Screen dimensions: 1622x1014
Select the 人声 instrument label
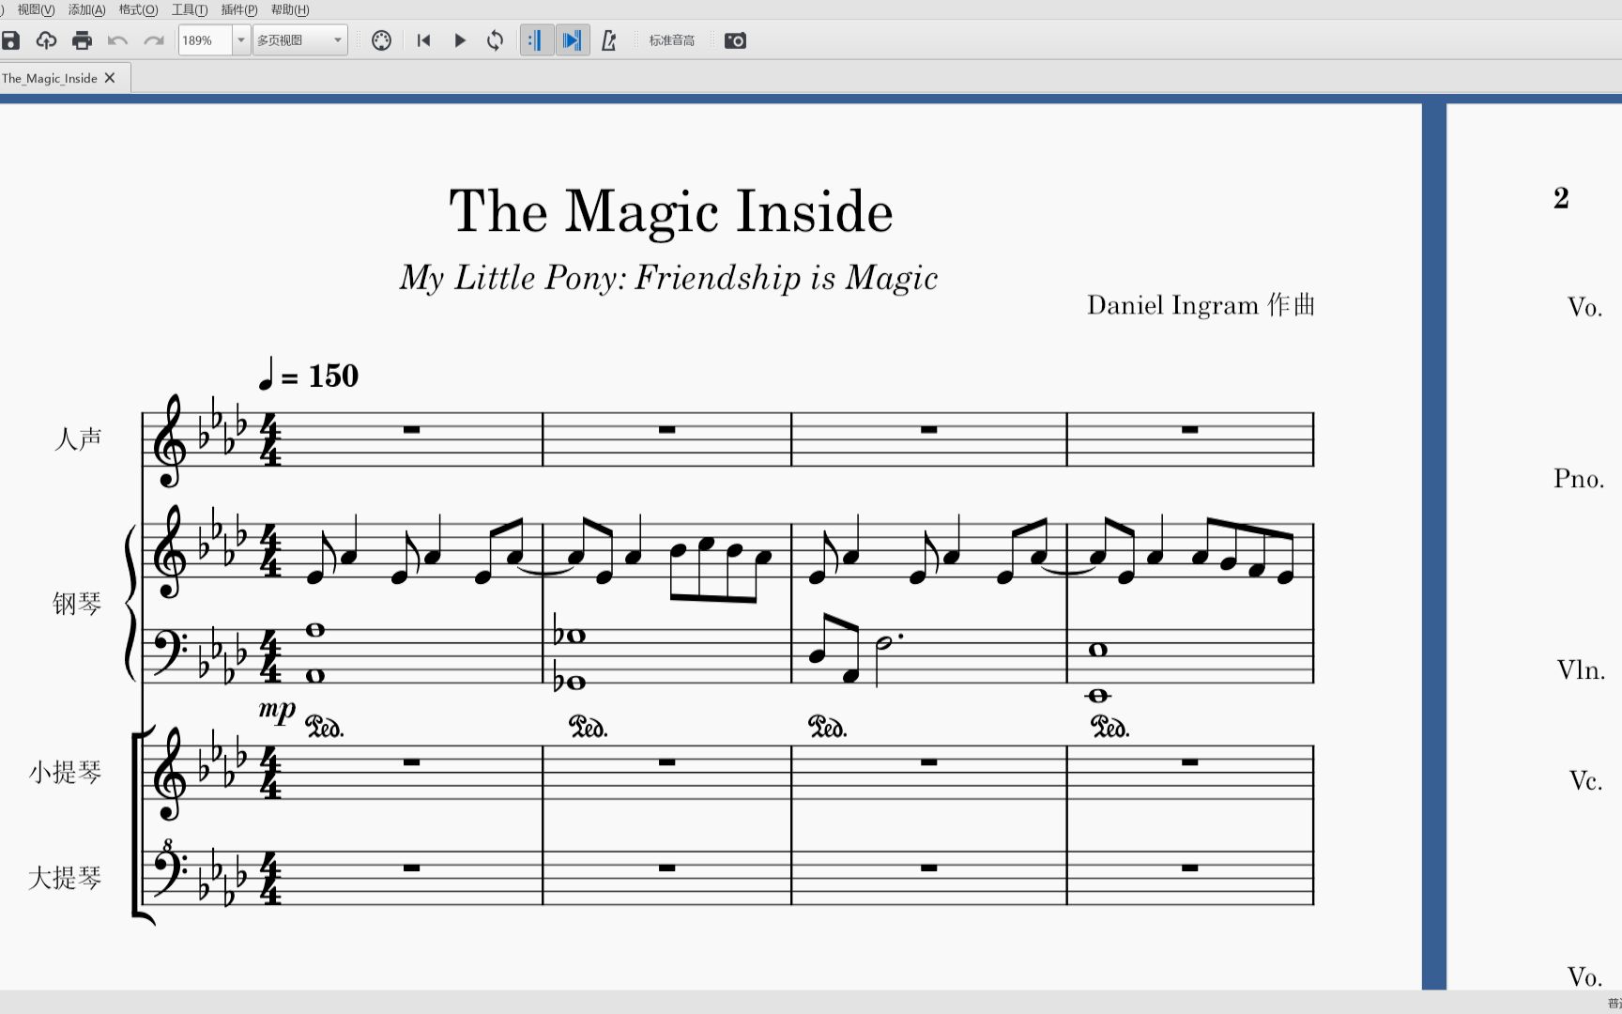coord(78,438)
